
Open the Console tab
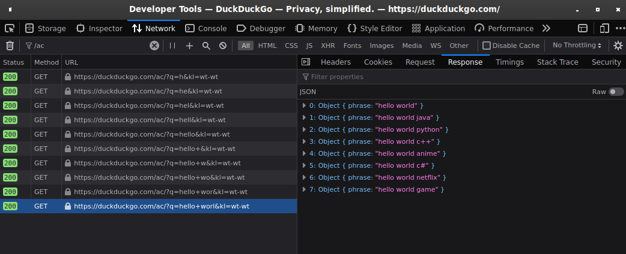206,28
